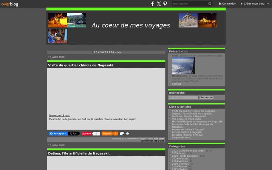
Task: Click 'commenter cet article' link
Action: point(153,141)
